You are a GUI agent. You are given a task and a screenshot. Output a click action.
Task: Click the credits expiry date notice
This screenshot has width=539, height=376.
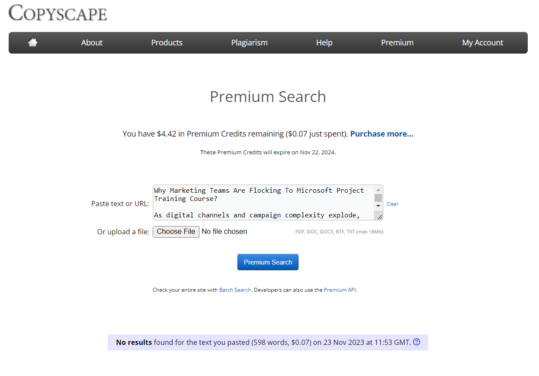[x=268, y=153]
